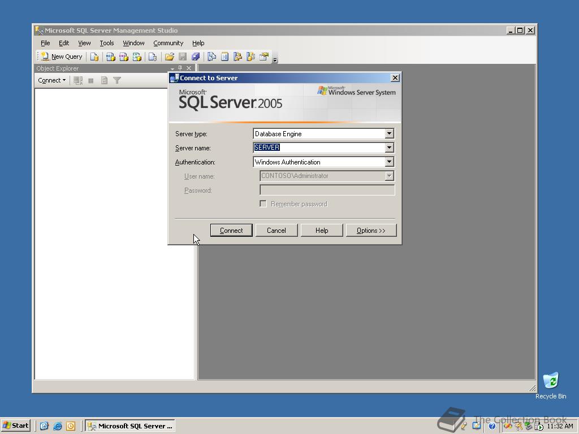Click the Open File folder icon

pyautogui.click(x=170, y=57)
